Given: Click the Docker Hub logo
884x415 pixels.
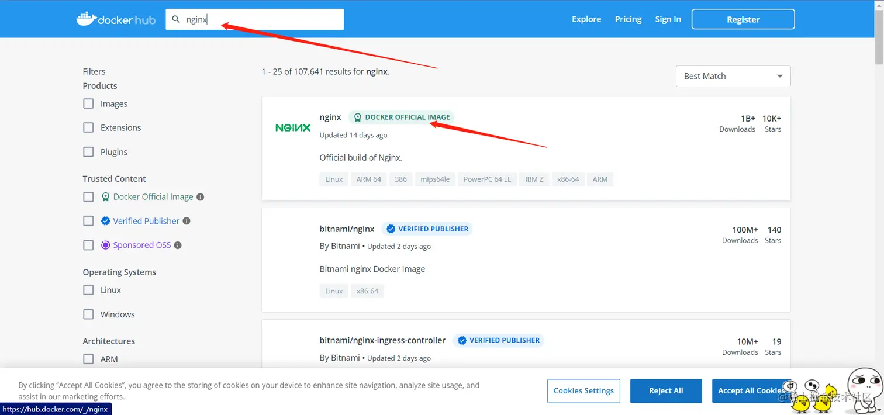Looking at the screenshot, I should [x=116, y=19].
